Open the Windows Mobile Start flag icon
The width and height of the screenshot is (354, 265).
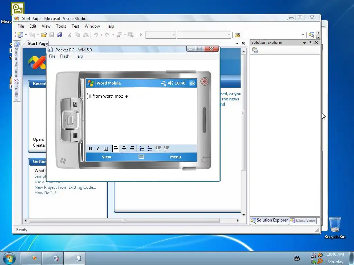tap(91, 83)
